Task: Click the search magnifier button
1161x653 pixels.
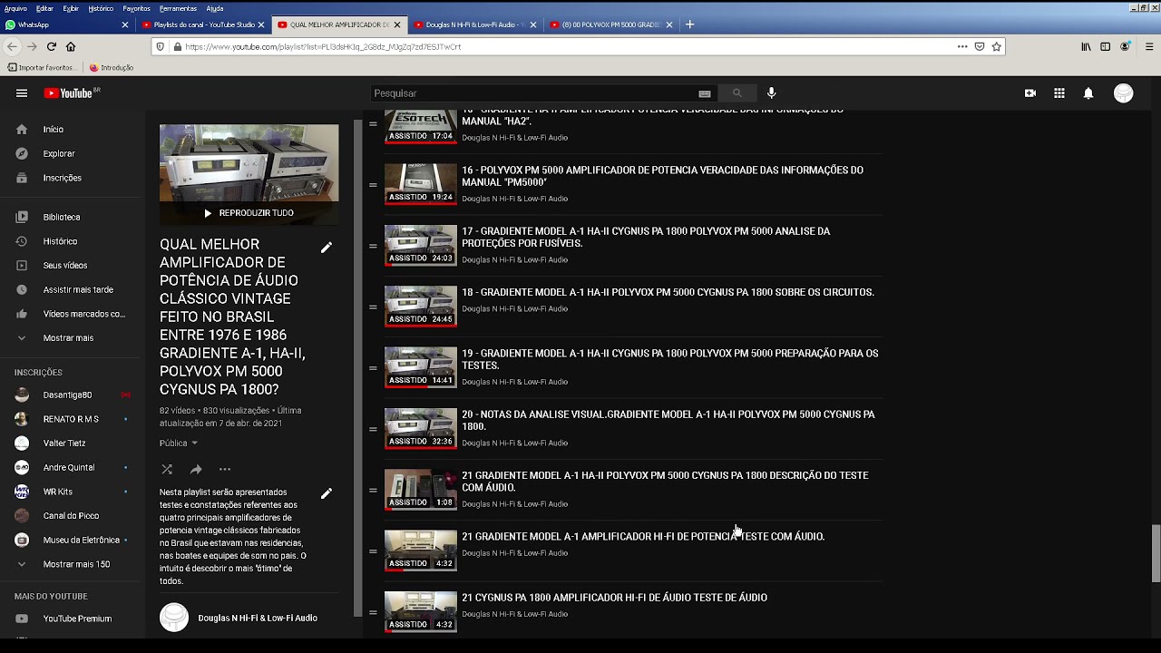Action: coord(737,93)
